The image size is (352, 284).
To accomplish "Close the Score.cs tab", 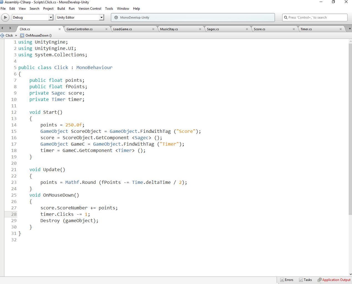I will (294, 29).
